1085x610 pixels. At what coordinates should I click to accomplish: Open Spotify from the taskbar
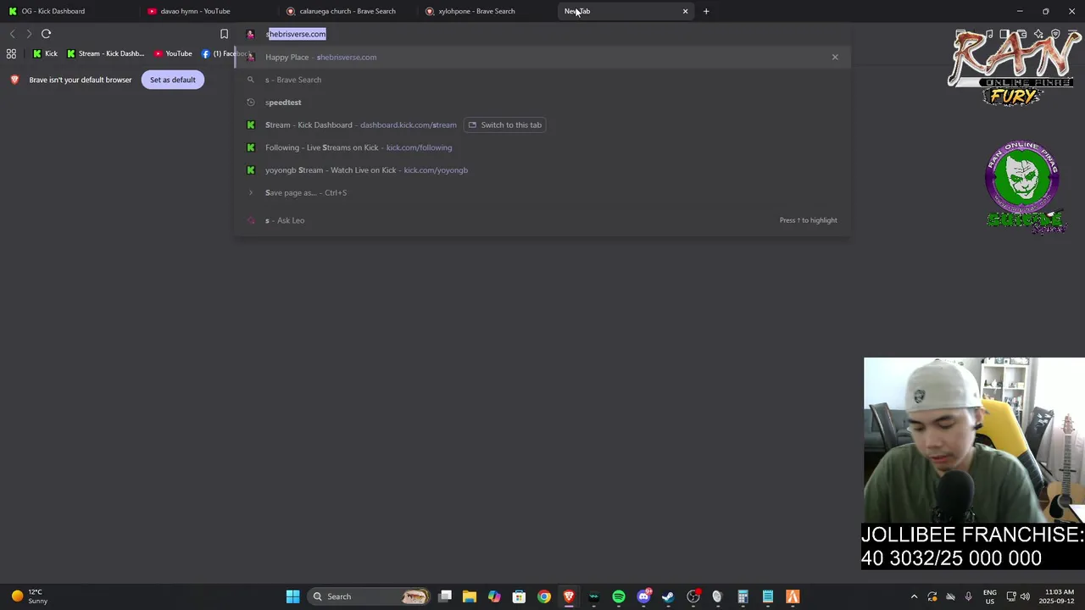619,596
